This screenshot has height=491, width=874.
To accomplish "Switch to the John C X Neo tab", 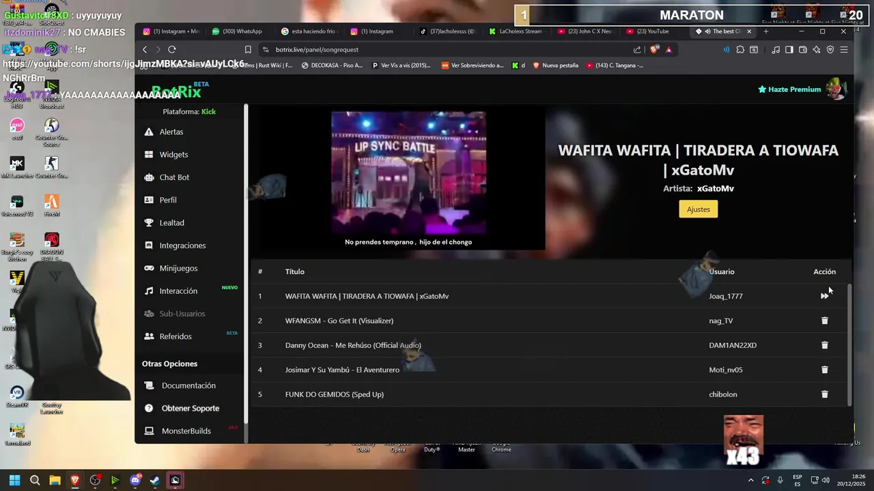I will 587,31.
